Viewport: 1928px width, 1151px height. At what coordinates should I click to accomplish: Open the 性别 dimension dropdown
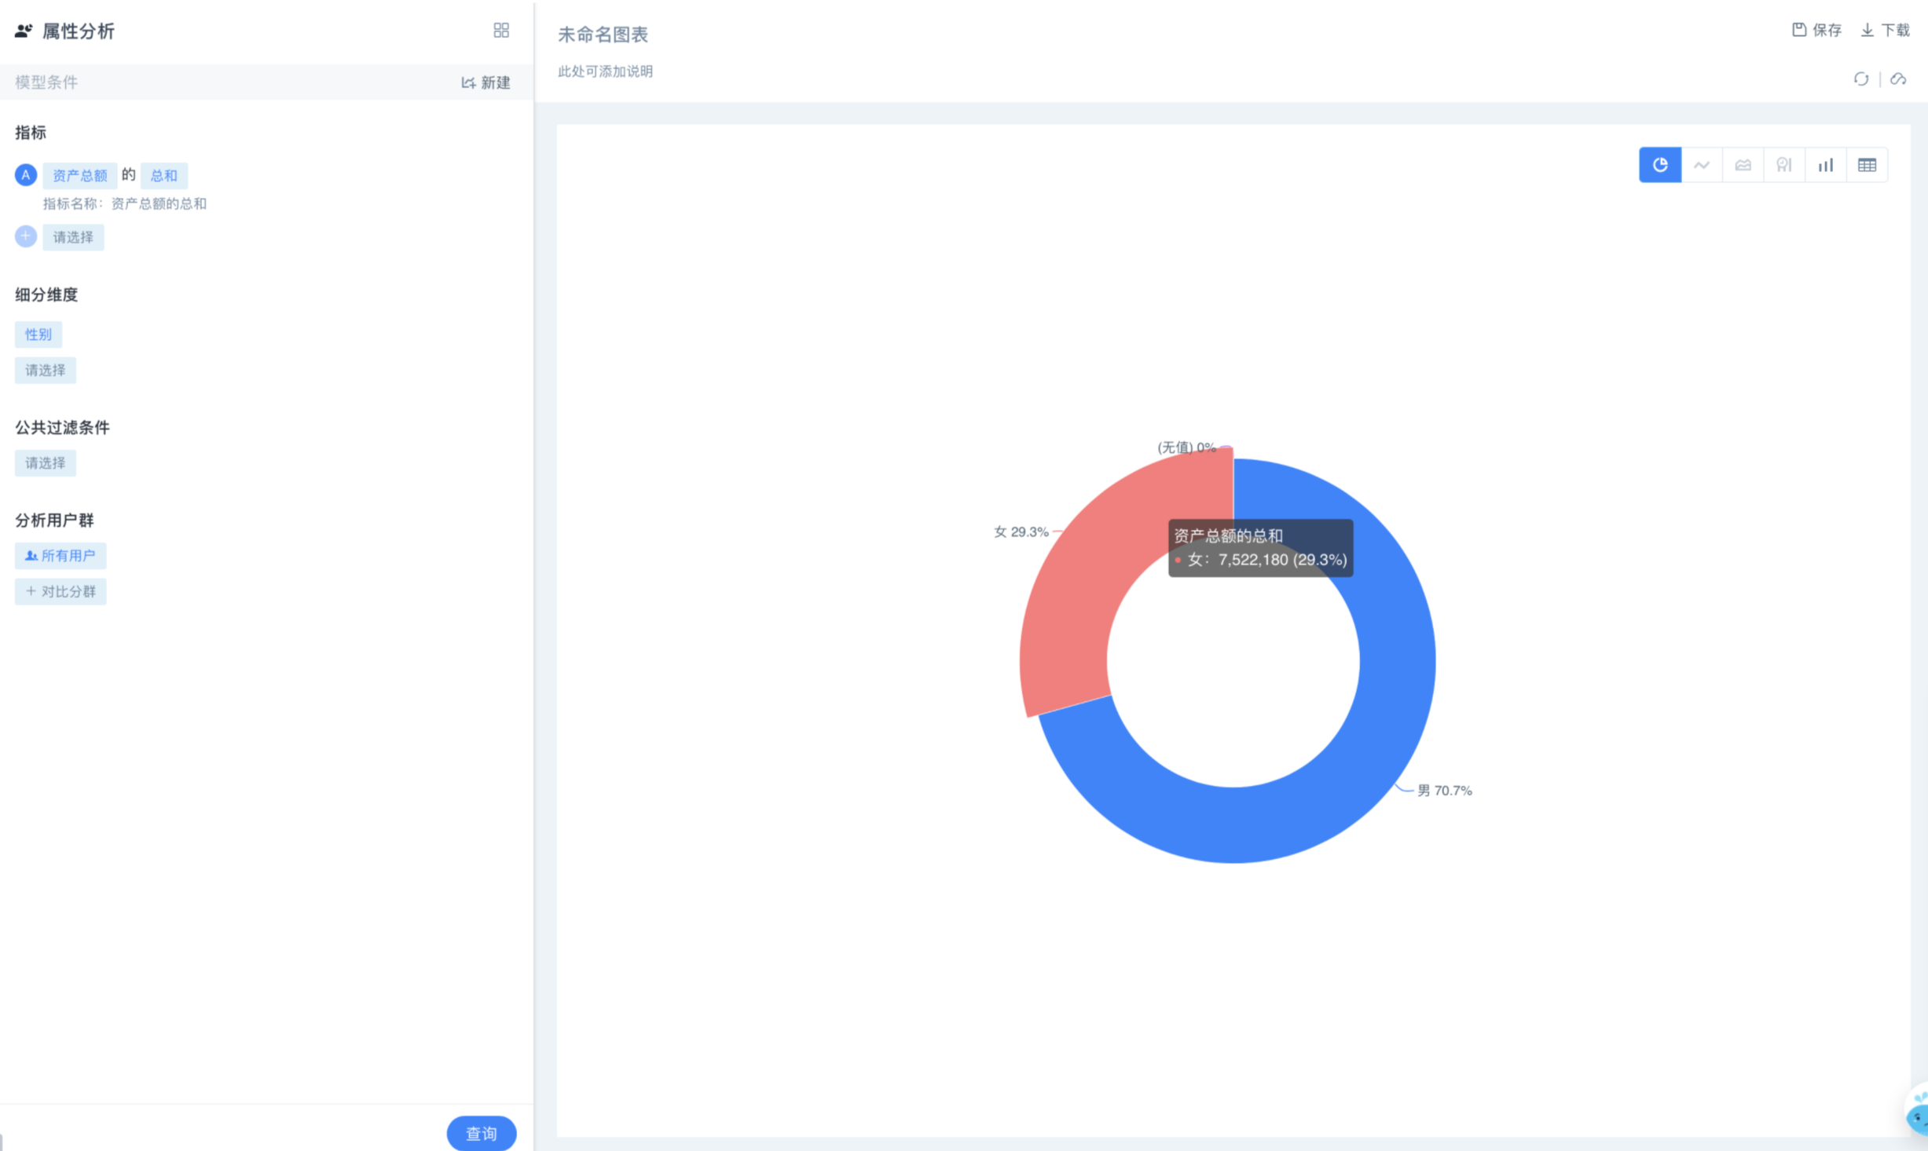tap(38, 334)
